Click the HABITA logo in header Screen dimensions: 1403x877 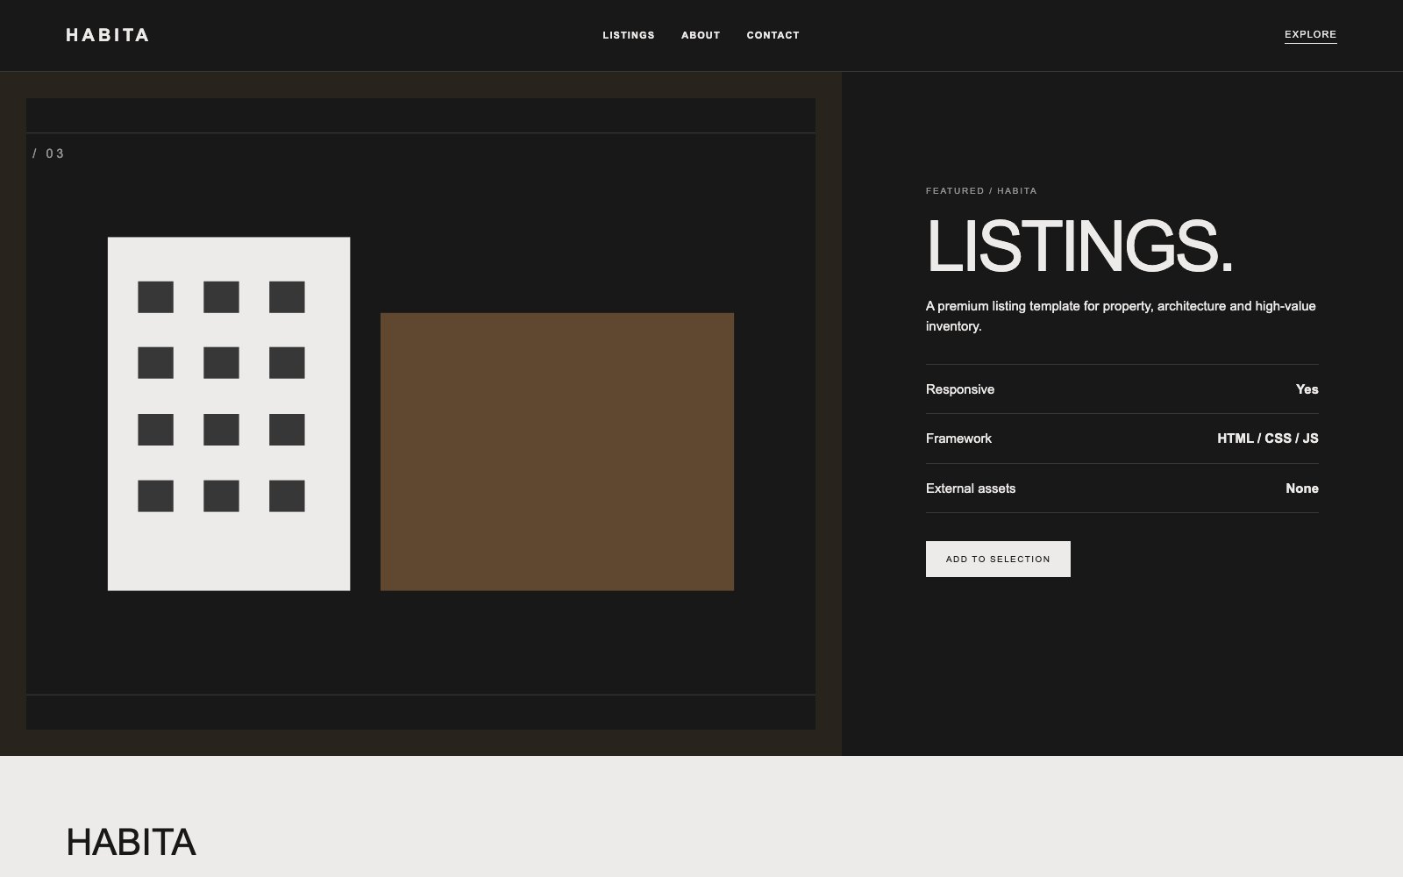[107, 35]
